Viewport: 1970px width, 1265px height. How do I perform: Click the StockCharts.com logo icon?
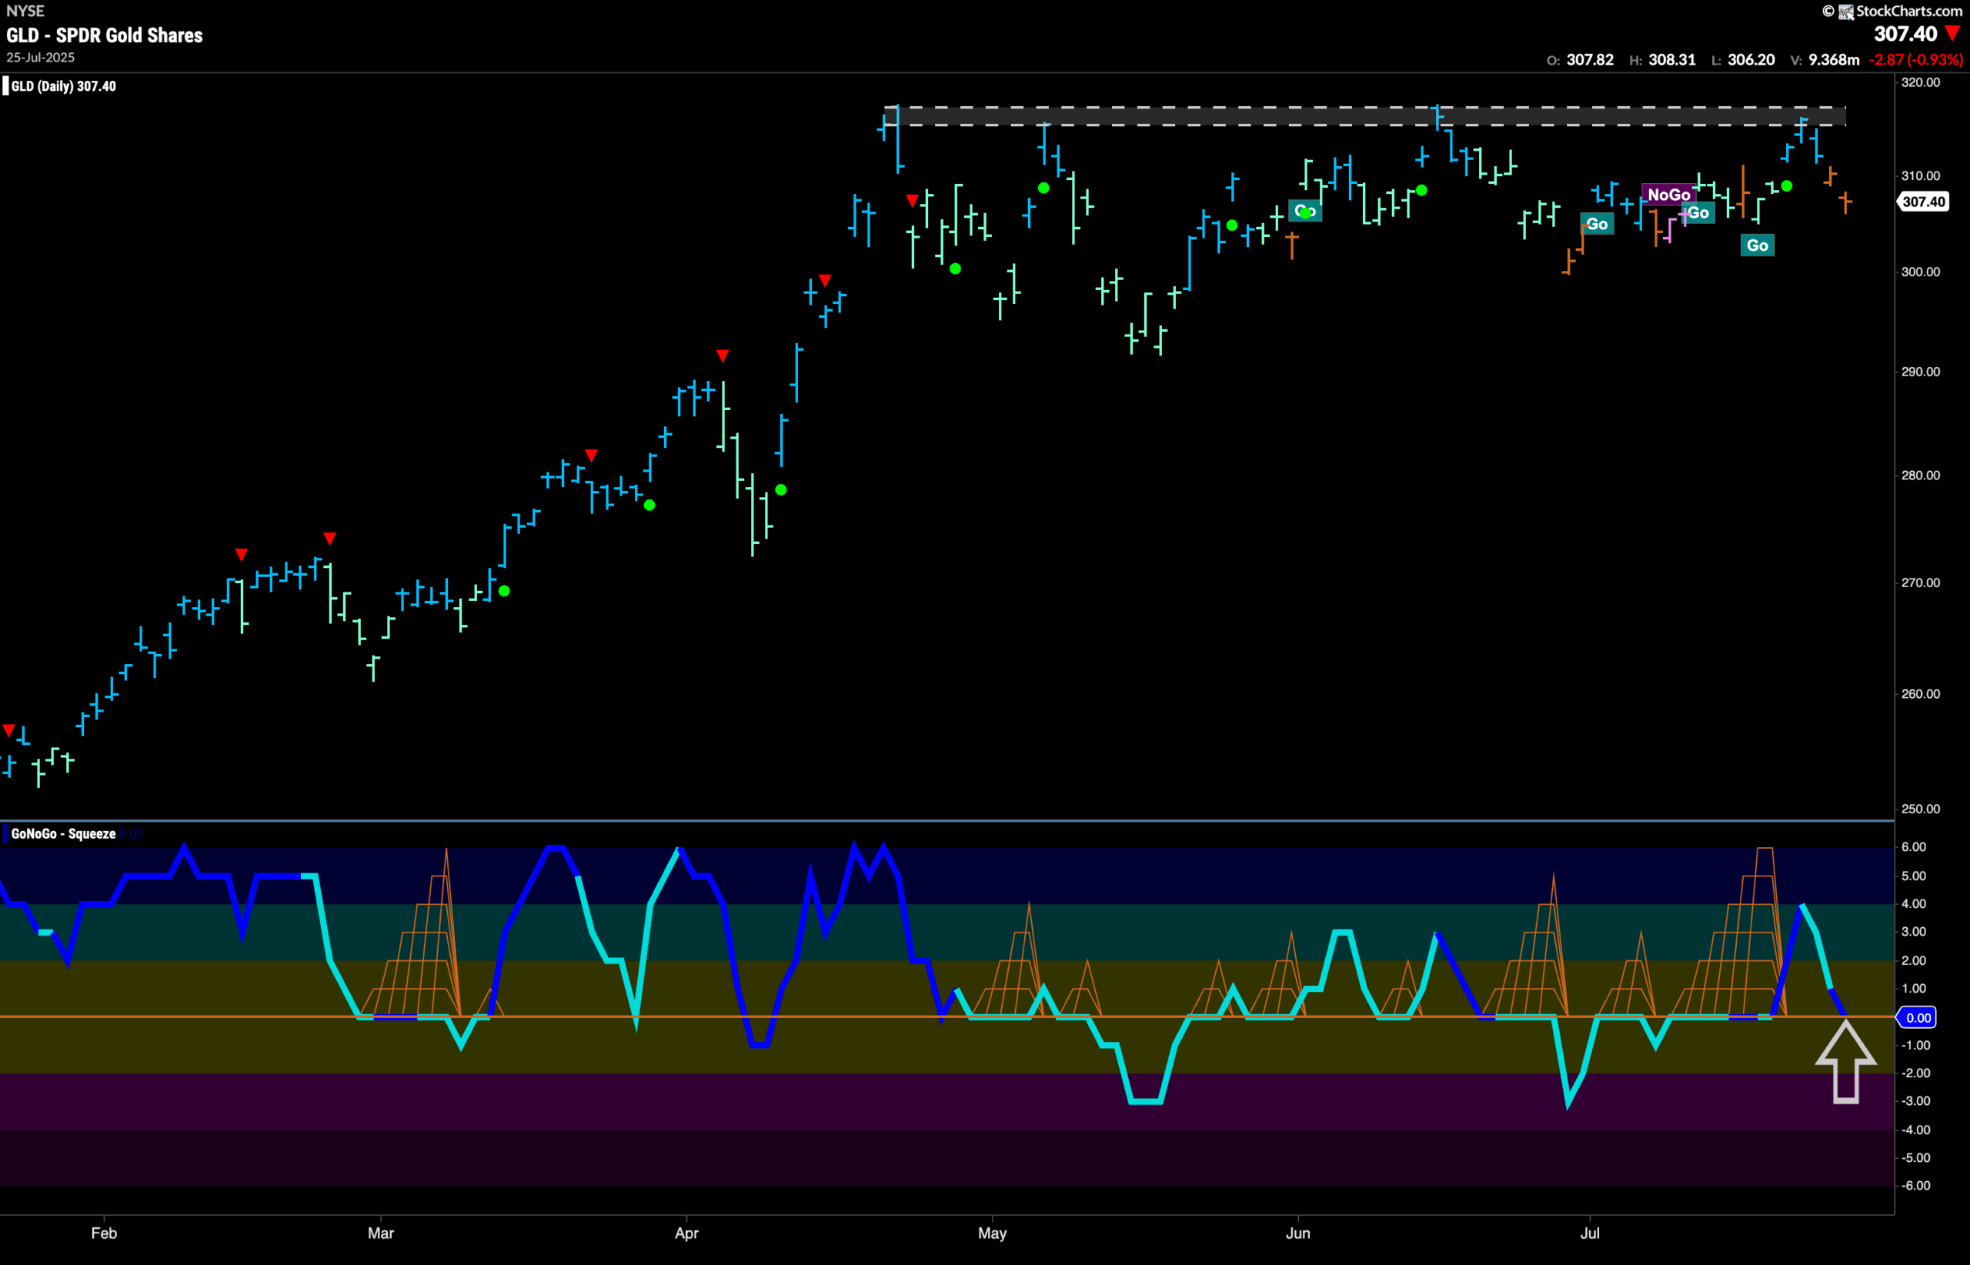[x=1846, y=11]
